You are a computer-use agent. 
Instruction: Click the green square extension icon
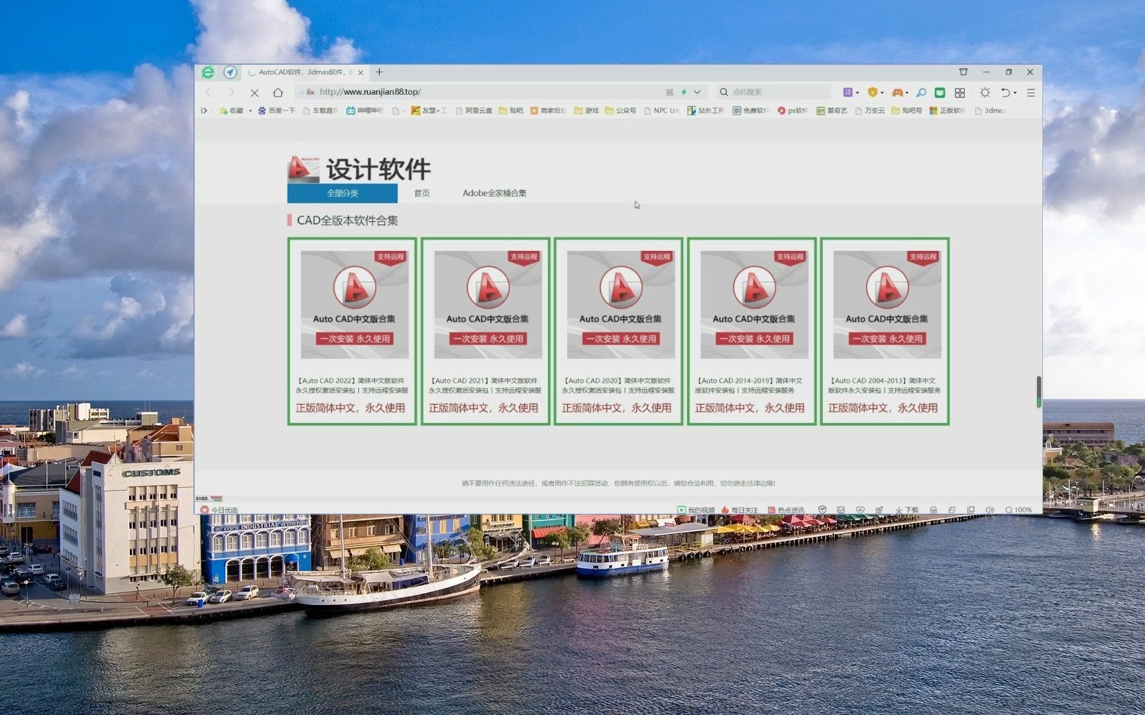[940, 93]
